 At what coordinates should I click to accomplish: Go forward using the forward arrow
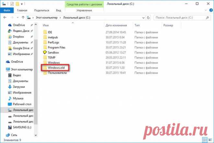[12, 18]
